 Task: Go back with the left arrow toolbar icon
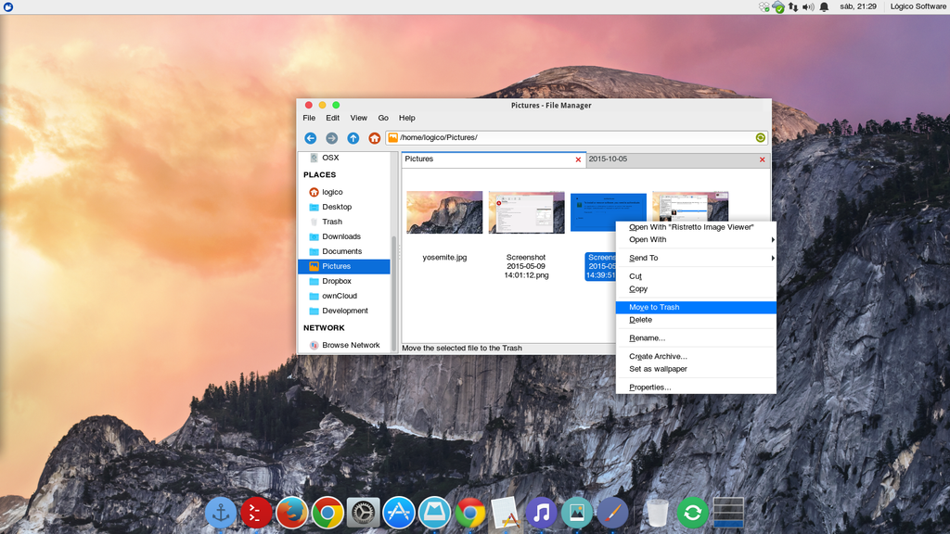point(310,138)
